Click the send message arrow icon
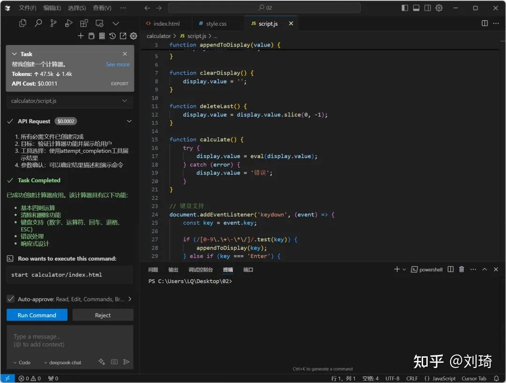Screen dimensions: 506x383 126,362
